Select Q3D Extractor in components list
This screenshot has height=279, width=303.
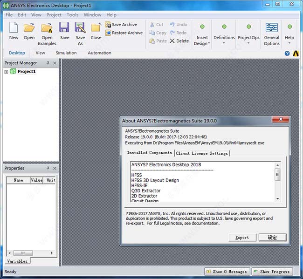point(146,191)
